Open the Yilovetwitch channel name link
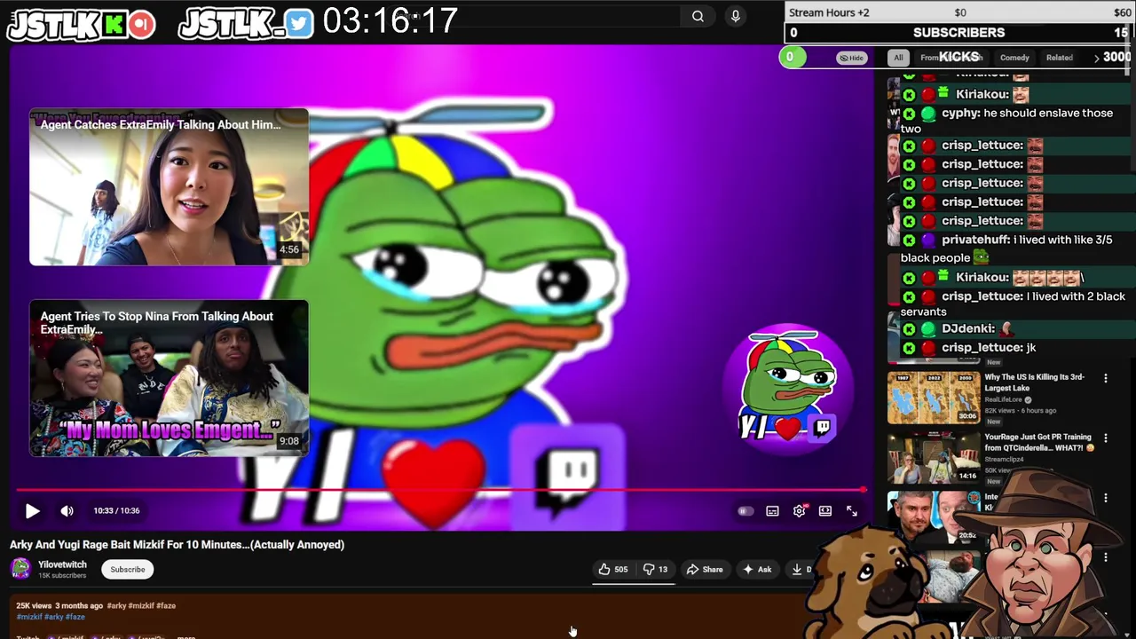 click(62, 564)
